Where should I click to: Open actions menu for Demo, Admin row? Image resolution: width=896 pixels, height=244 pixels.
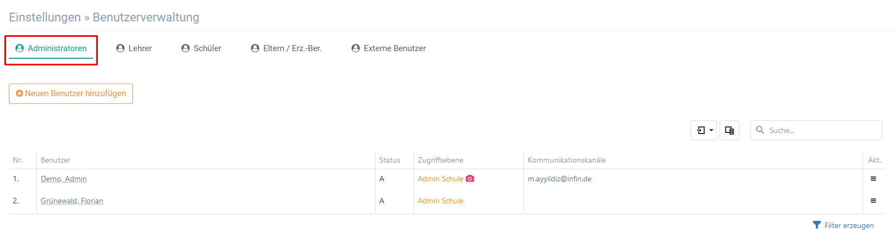873,179
